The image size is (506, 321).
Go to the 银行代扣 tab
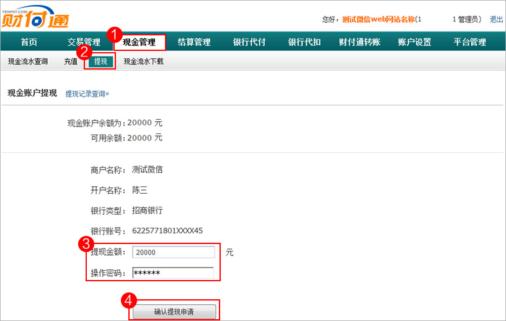coord(304,42)
